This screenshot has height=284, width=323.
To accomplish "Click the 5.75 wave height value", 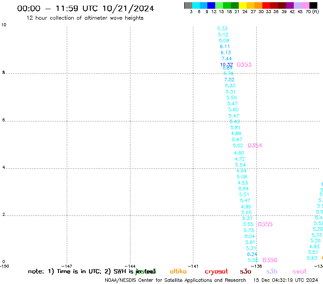I will coord(249,230).
